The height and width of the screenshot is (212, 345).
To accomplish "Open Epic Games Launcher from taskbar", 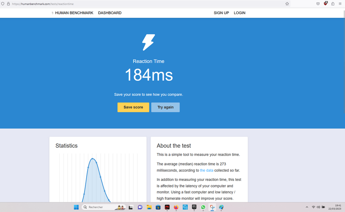I will (194, 207).
